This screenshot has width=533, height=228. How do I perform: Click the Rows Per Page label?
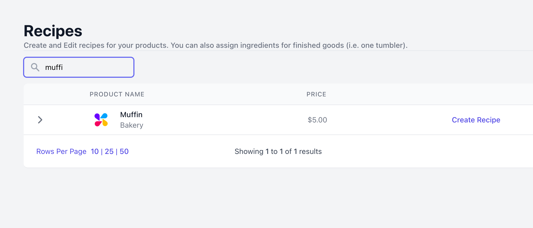(61, 152)
